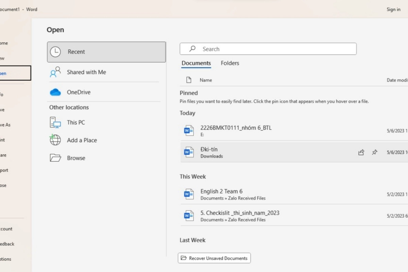Pin the Đki-tín file with pin icon

tap(374, 152)
